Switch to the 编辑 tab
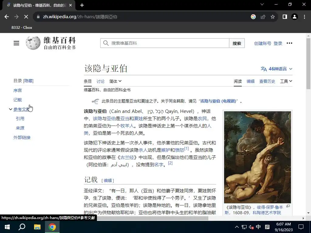Screen dimensions: 311x233 click(251, 81)
